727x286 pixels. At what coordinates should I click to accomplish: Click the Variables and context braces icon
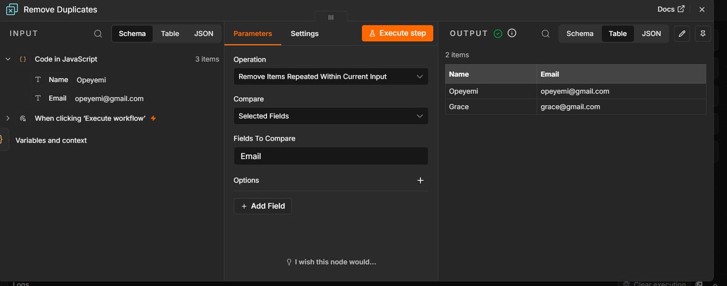[2, 140]
